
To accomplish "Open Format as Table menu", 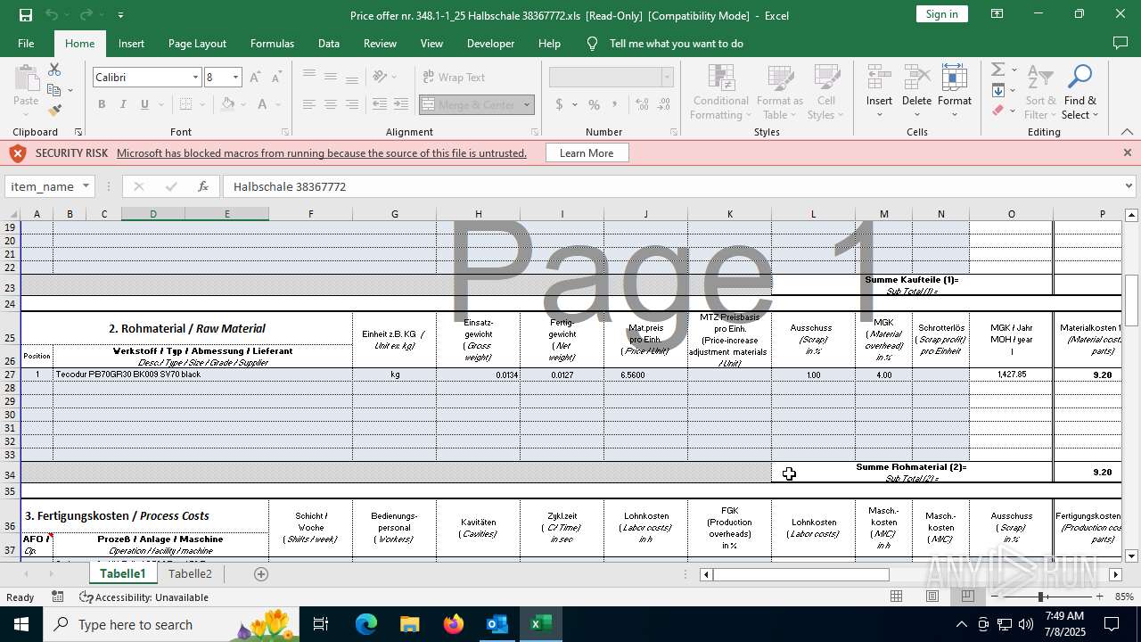I will click(780, 93).
